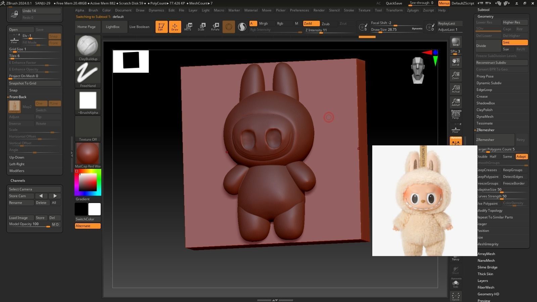Select the Rotate tool icon
The width and height of the screenshot is (537, 302).
215,27
